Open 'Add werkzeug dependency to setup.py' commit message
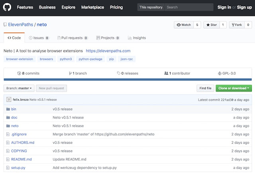 tap(84, 168)
